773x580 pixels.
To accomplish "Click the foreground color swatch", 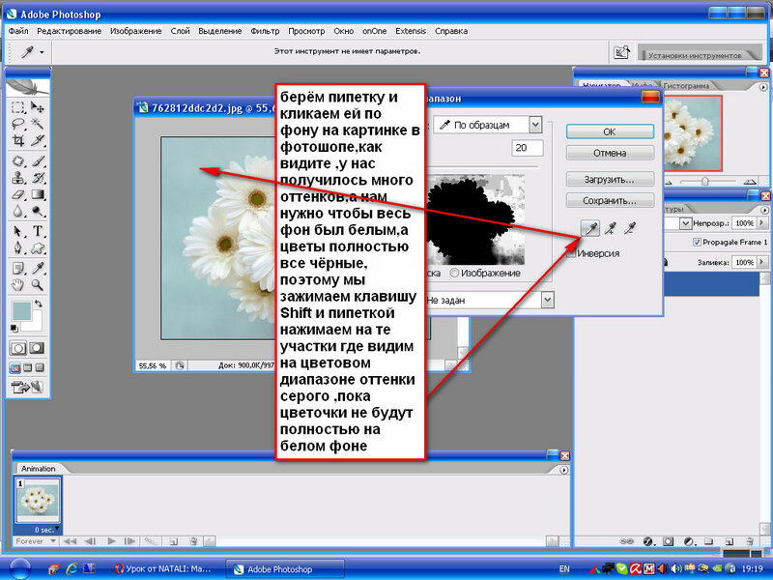I will [x=21, y=310].
